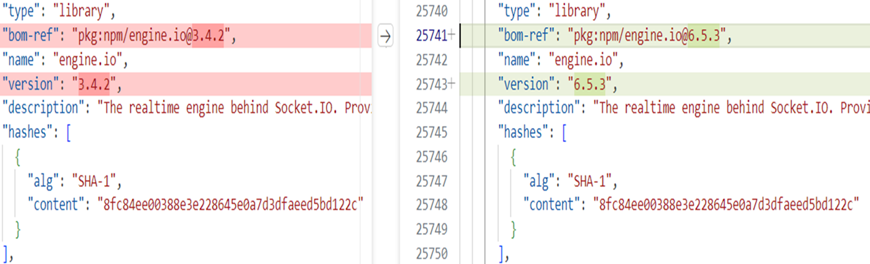Click the opening brace on line 25746

[x=514, y=157]
